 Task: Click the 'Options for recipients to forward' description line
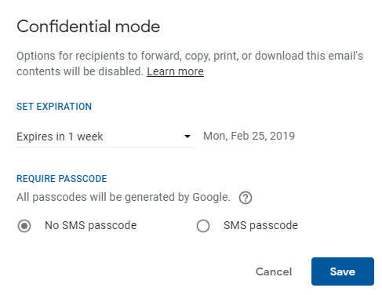click(190, 56)
